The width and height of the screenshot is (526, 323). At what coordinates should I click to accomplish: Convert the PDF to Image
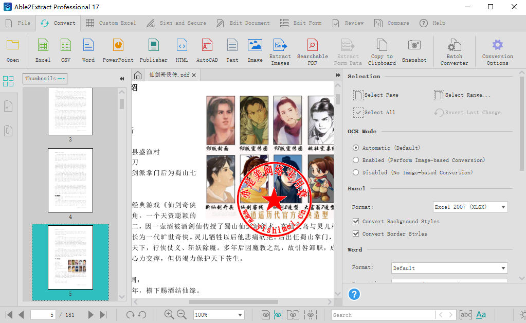255,50
